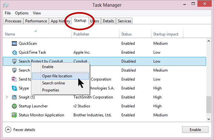Open the File menu
Image resolution: width=214 pixels, height=140 pixels.
point(8,13)
